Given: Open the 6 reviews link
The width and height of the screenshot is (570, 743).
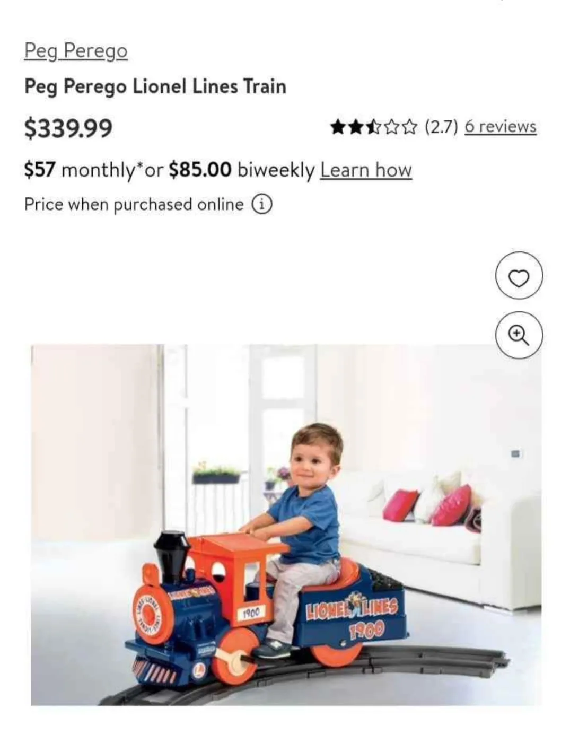Looking at the screenshot, I should 501,127.
